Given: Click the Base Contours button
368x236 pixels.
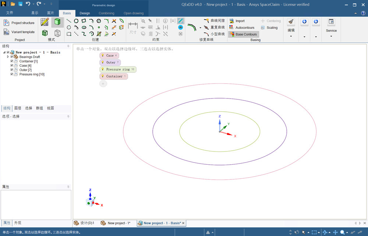Looking at the screenshot, I should tap(243, 34).
